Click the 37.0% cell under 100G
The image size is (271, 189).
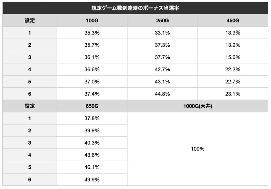(92, 82)
